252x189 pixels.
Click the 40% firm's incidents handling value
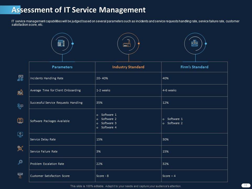[195, 78]
